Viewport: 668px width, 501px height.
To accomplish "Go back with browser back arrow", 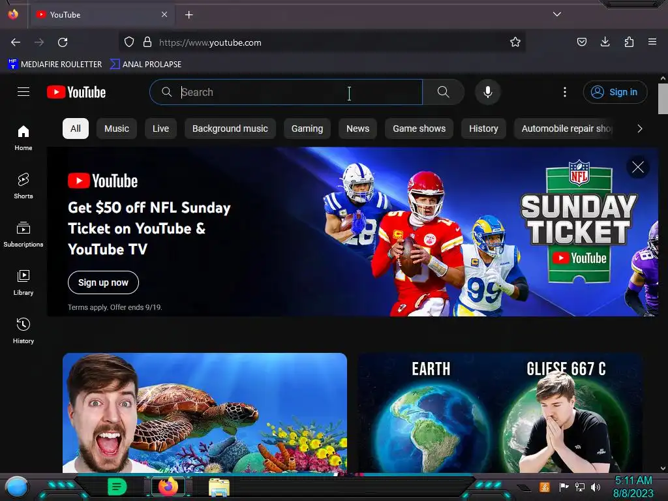I will 16,42.
